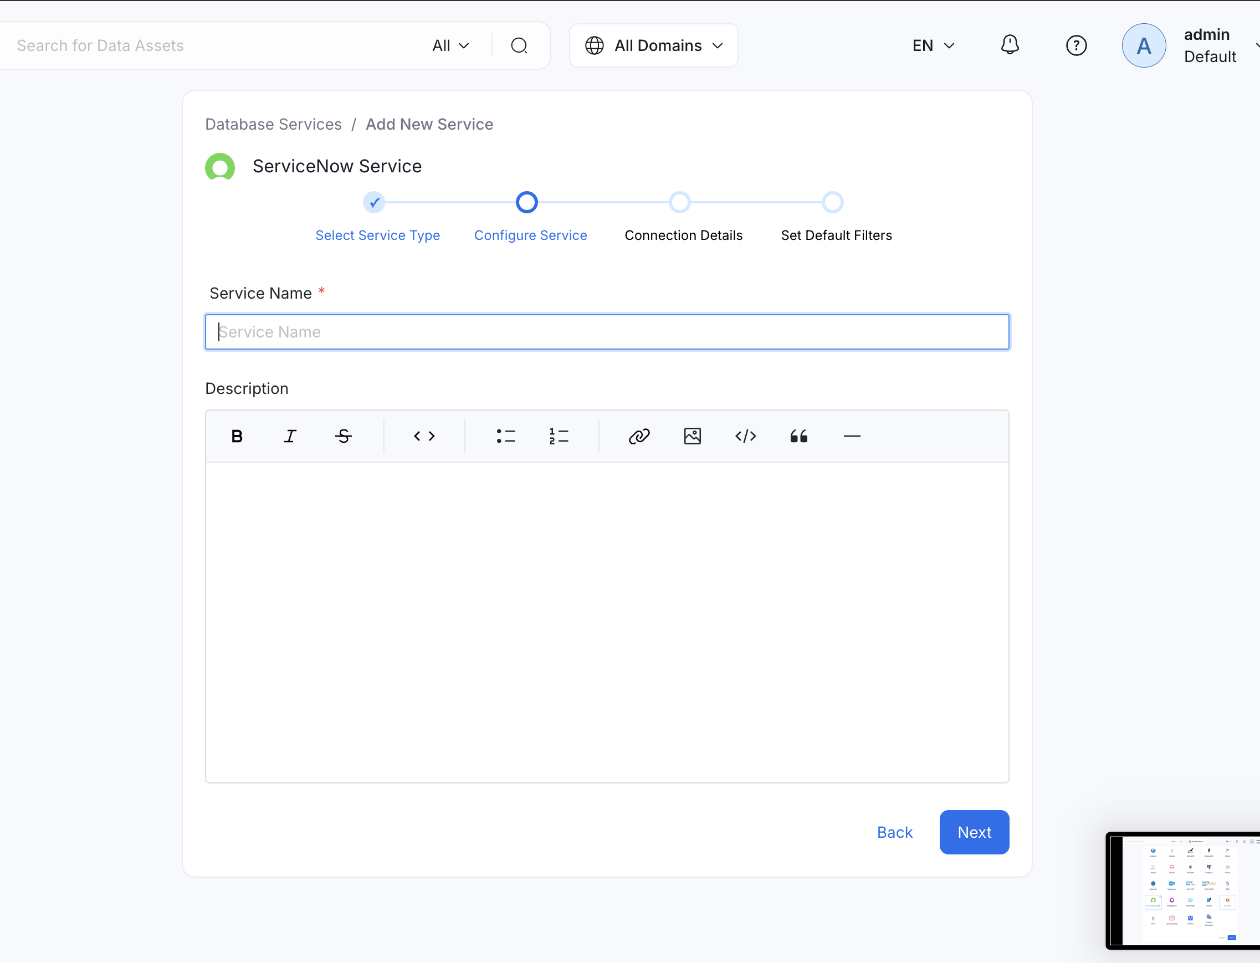The width and height of the screenshot is (1260, 963).
Task: Open Database Services breadcrumb link
Action: pos(273,124)
